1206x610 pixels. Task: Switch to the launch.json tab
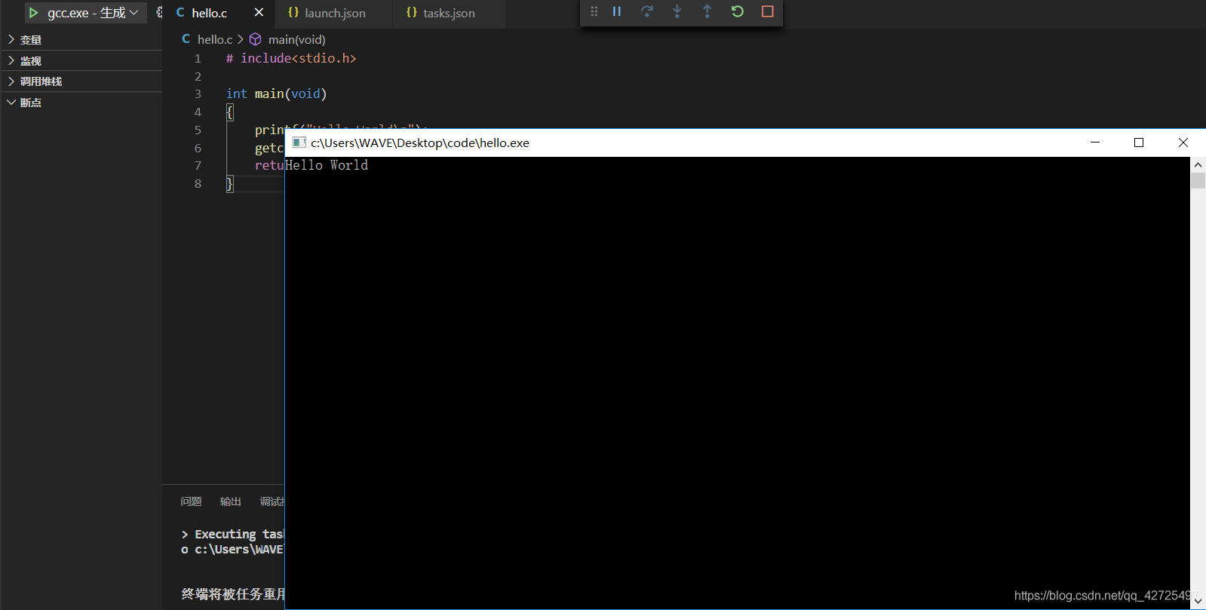(x=335, y=13)
